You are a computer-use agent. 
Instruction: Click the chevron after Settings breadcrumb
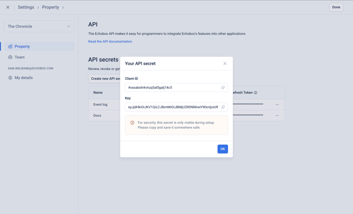coord(38,7)
